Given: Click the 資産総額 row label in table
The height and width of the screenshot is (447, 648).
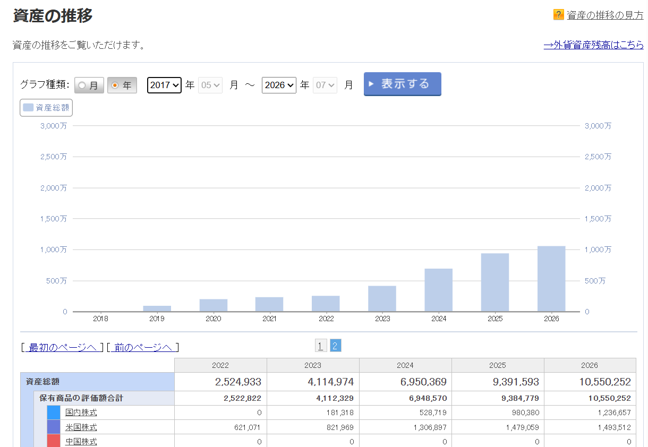Looking at the screenshot, I should (43, 382).
